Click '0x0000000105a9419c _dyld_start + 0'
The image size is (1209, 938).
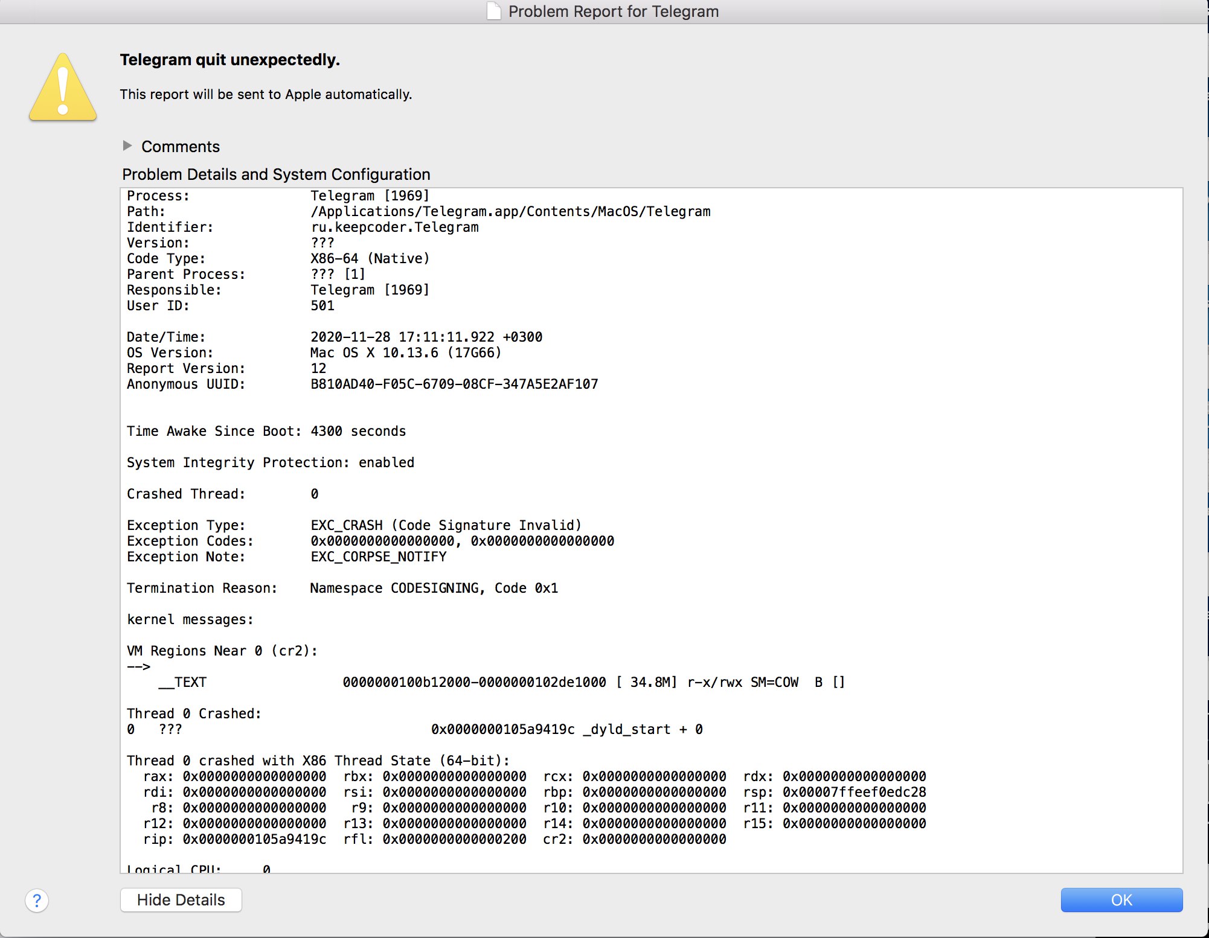567,729
